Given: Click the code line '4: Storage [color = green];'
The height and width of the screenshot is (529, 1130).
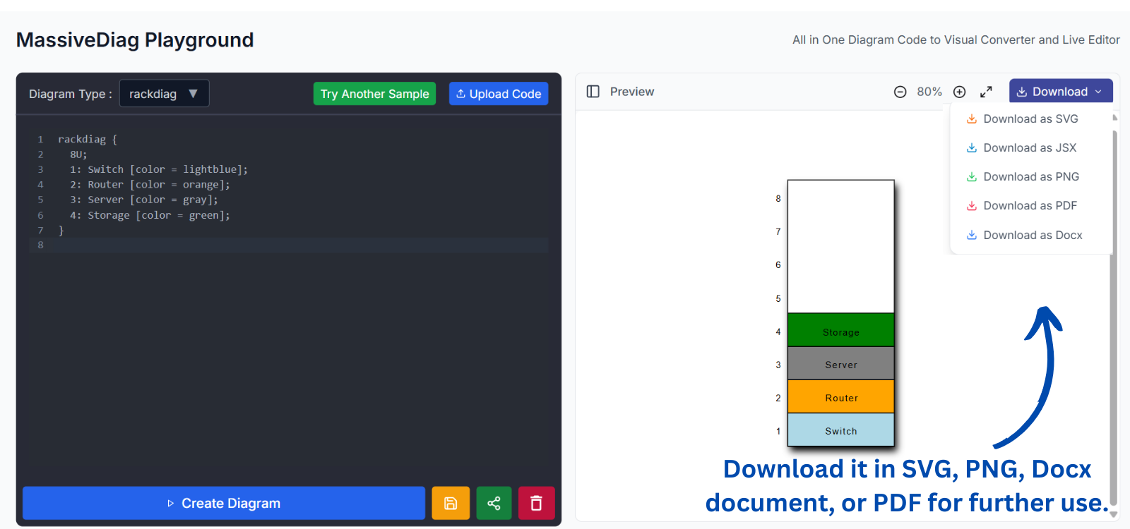Looking at the screenshot, I should click(x=150, y=215).
